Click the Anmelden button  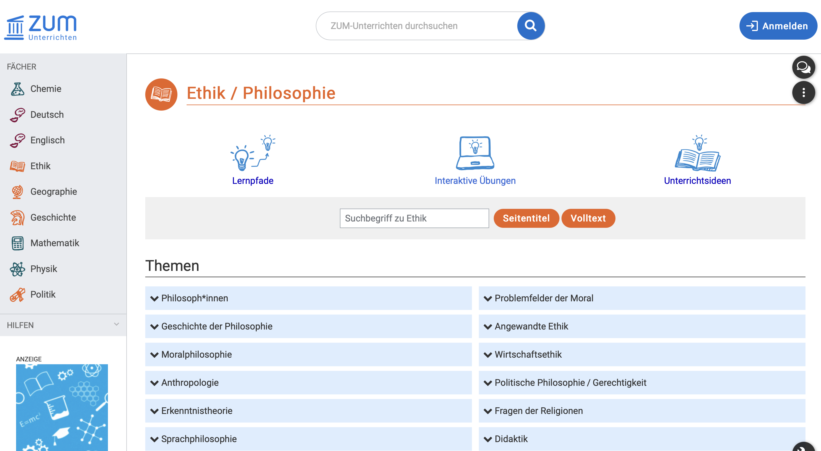778,26
